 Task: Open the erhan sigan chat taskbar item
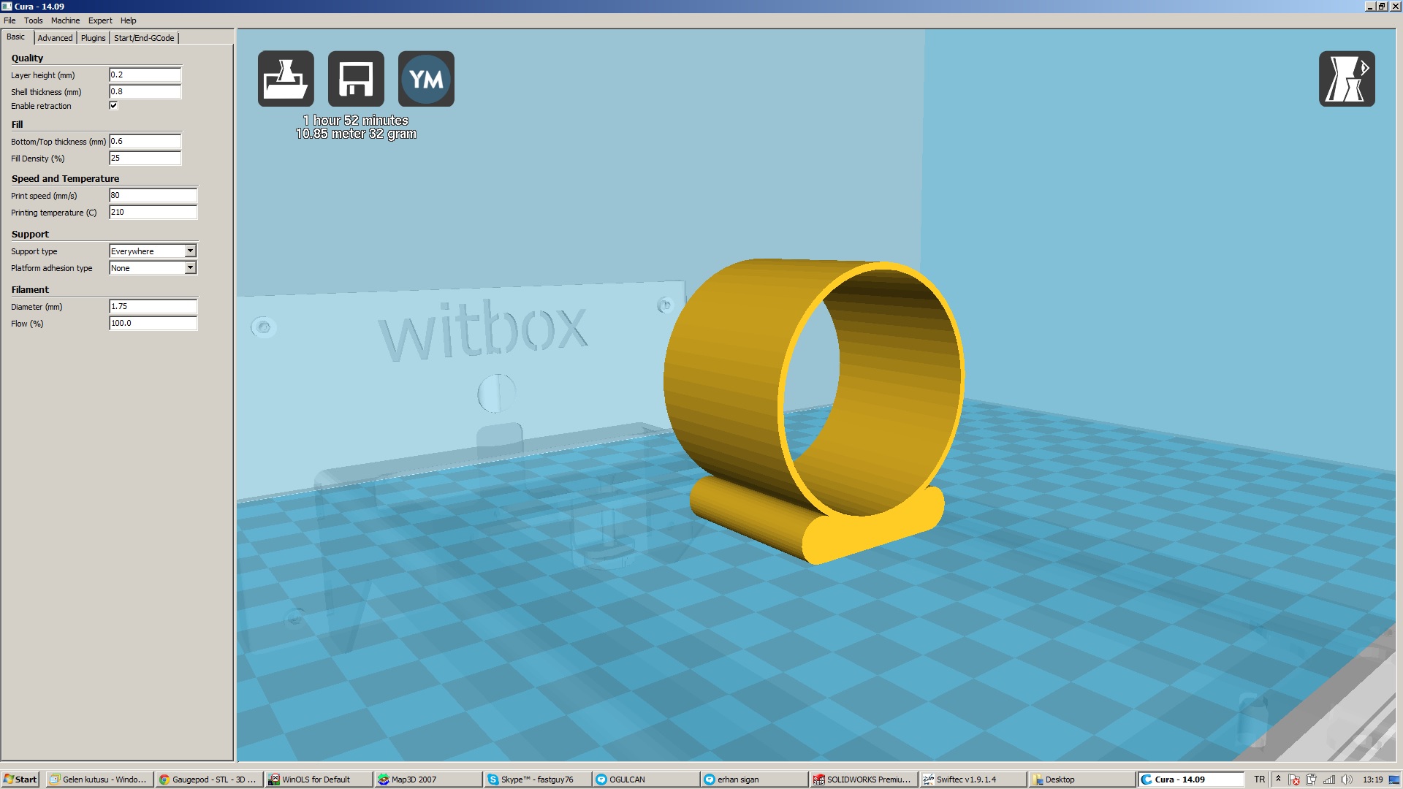[755, 780]
